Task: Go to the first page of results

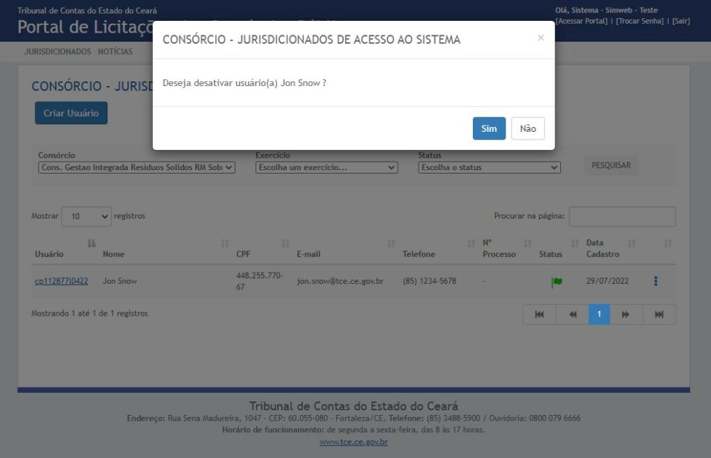Action: pyautogui.click(x=539, y=314)
